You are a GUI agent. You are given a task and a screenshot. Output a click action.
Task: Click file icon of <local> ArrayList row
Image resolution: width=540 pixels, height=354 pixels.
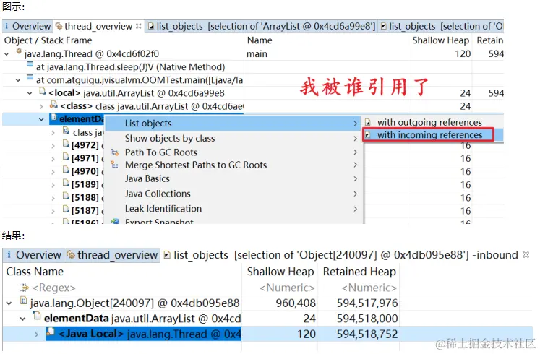click(x=43, y=91)
